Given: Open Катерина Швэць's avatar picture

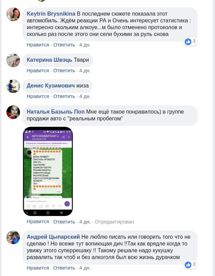Looking at the screenshot, I should (13, 60).
